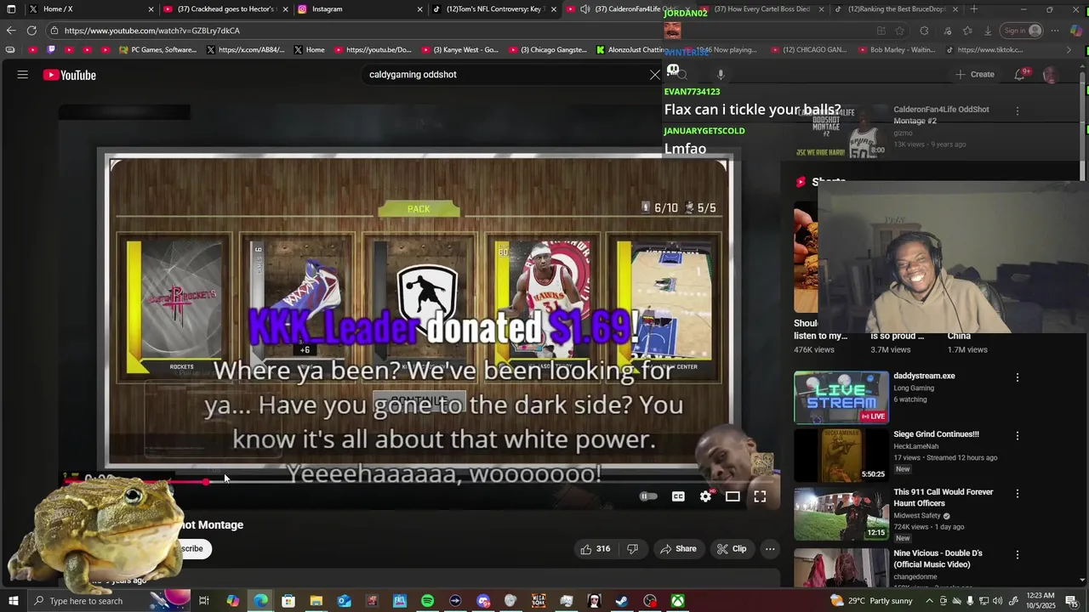The height and width of the screenshot is (612, 1089).
Task: Open options for daddystream.exe video
Action: coord(1017,377)
